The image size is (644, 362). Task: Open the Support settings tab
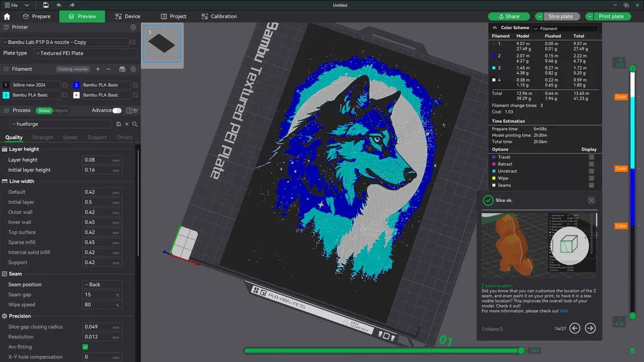click(x=97, y=137)
